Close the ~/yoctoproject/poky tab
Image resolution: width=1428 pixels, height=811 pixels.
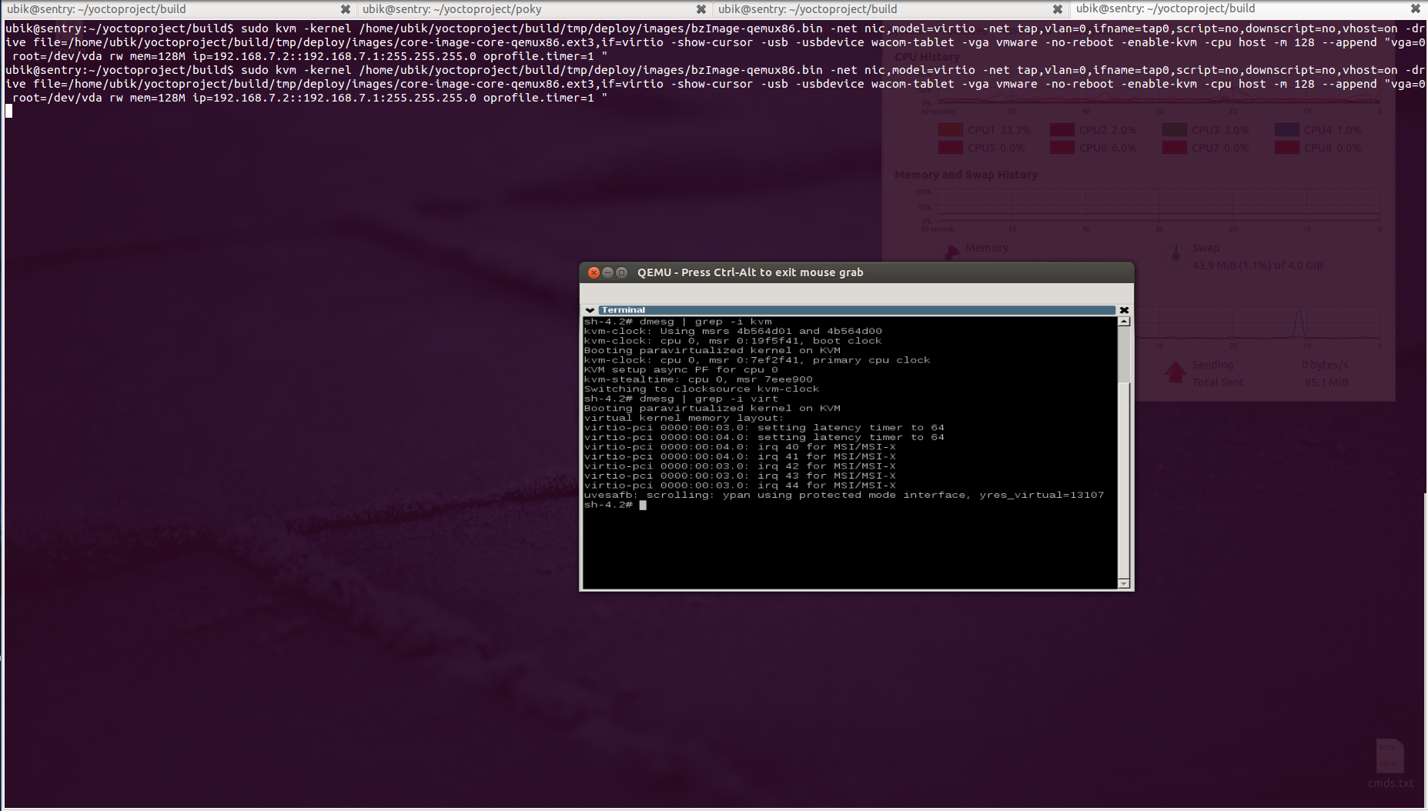click(x=701, y=9)
